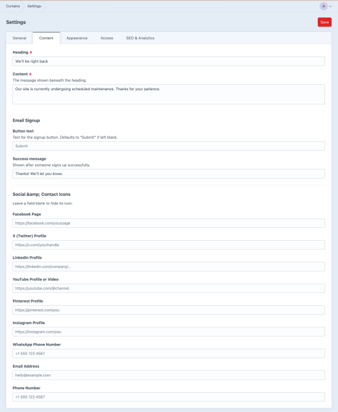Screen dimensions: 338x412
Task: Click the Phone Number input field
Action: click(x=168, y=397)
